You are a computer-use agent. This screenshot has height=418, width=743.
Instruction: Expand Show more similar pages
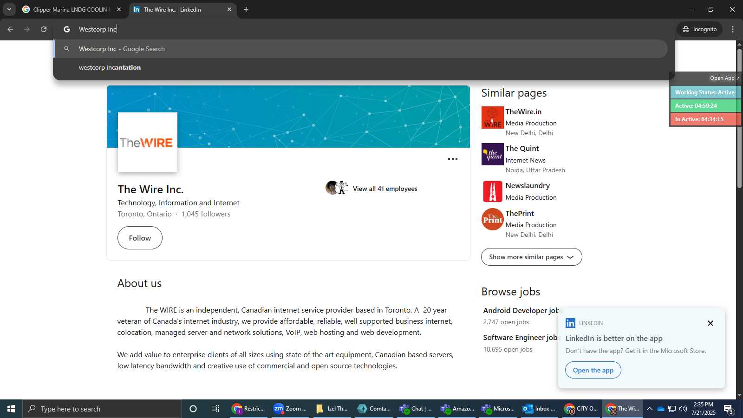(x=532, y=257)
